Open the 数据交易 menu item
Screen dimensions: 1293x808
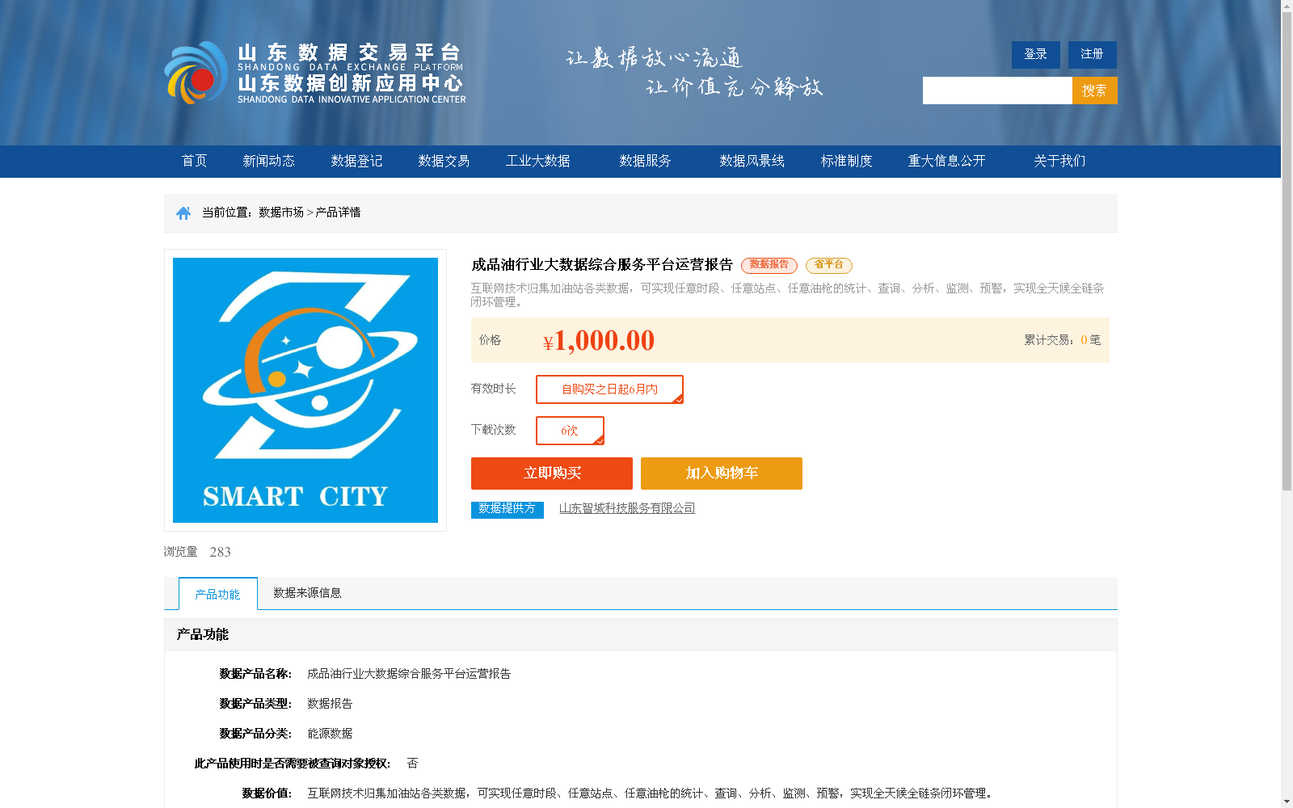(444, 161)
